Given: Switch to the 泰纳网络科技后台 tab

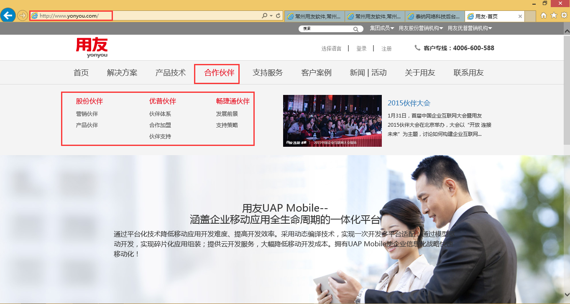Looking at the screenshot, I should point(435,16).
